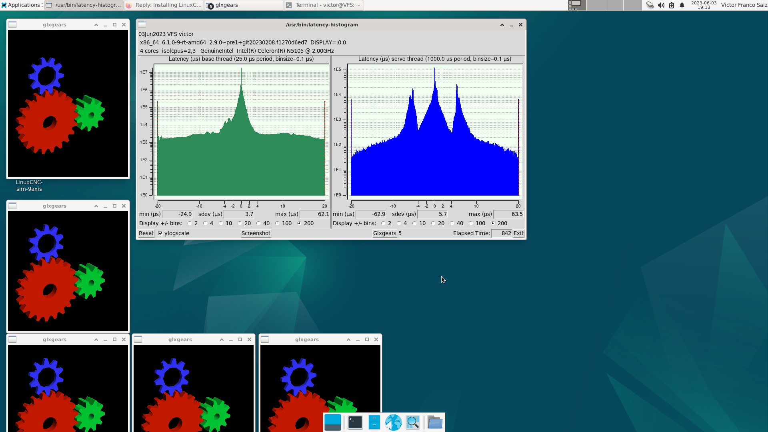Select servo thread display bins 40
This screenshot has height=432, width=768.
[x=452, y=223]
